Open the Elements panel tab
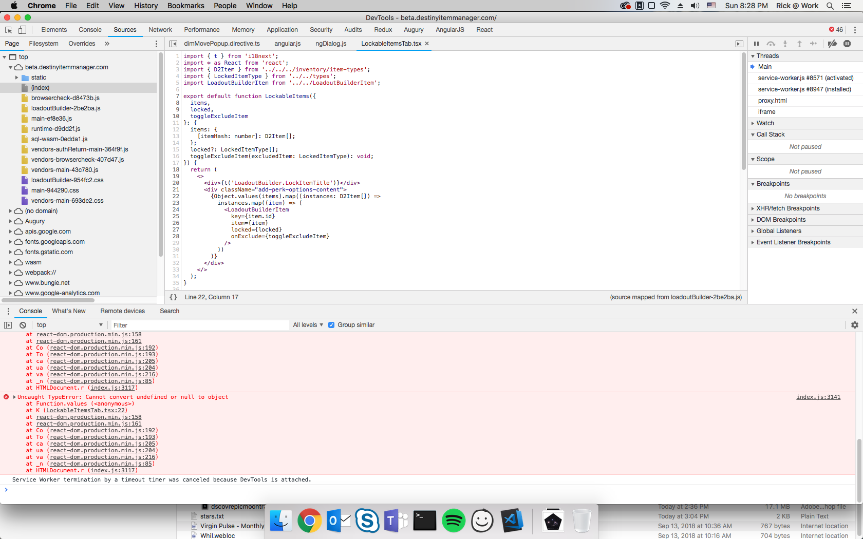 coord(54,30)
